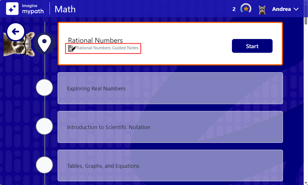Click the location pin marker for Rational Numbers
The width and height of the screenshot is (308, 185).
tap(44, 43)
